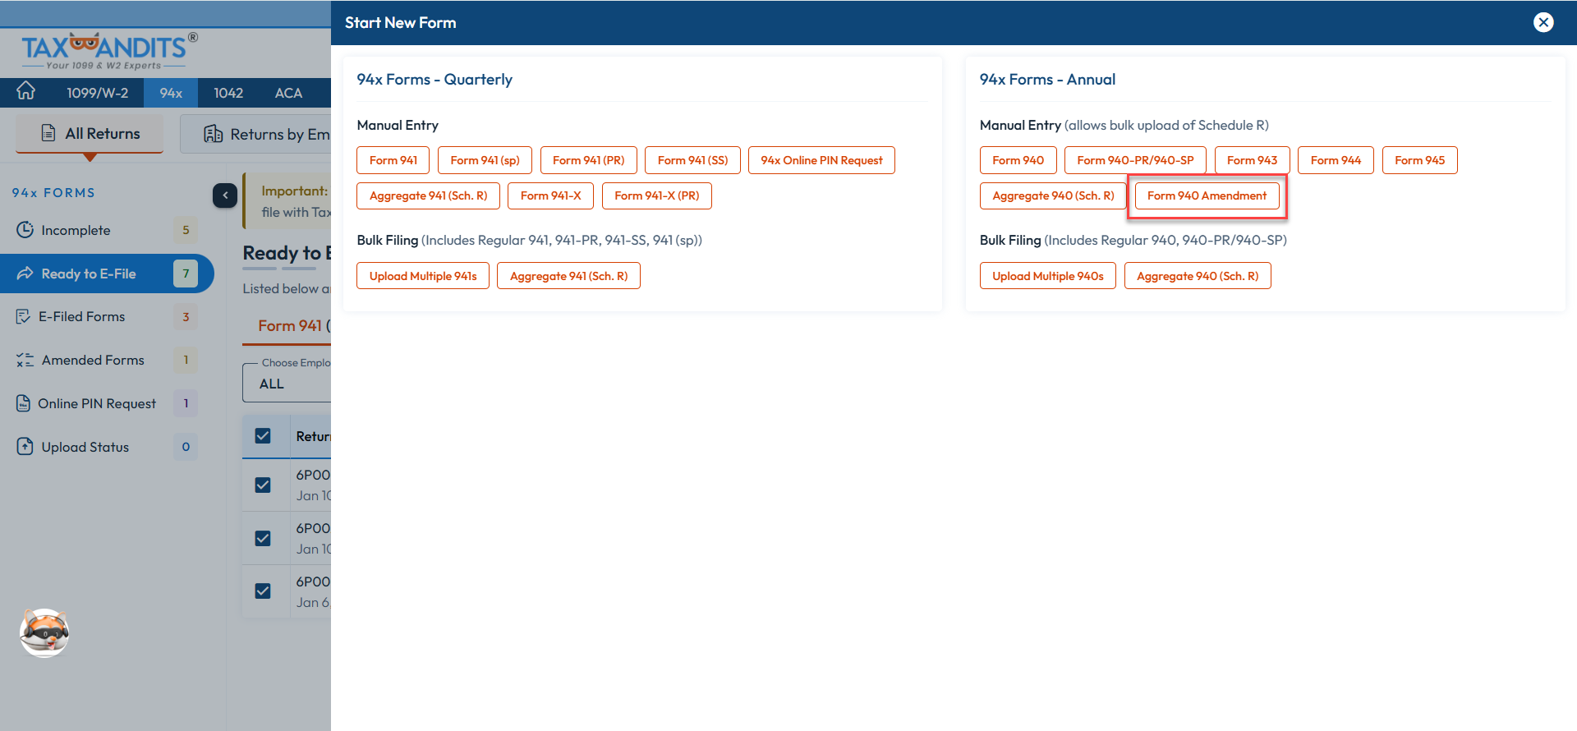This screenshot has height=731, width=1577.
Task: Click the home icon in navigation bar
Action: [26, 91]
